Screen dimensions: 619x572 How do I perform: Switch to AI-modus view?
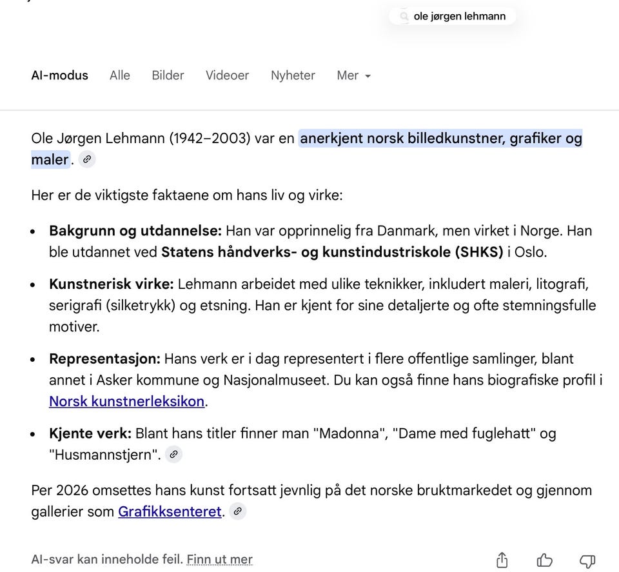click(x=59, y=75)
